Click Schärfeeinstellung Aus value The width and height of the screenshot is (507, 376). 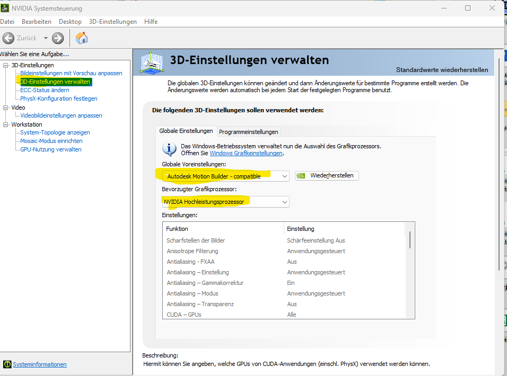pos(316,240)
